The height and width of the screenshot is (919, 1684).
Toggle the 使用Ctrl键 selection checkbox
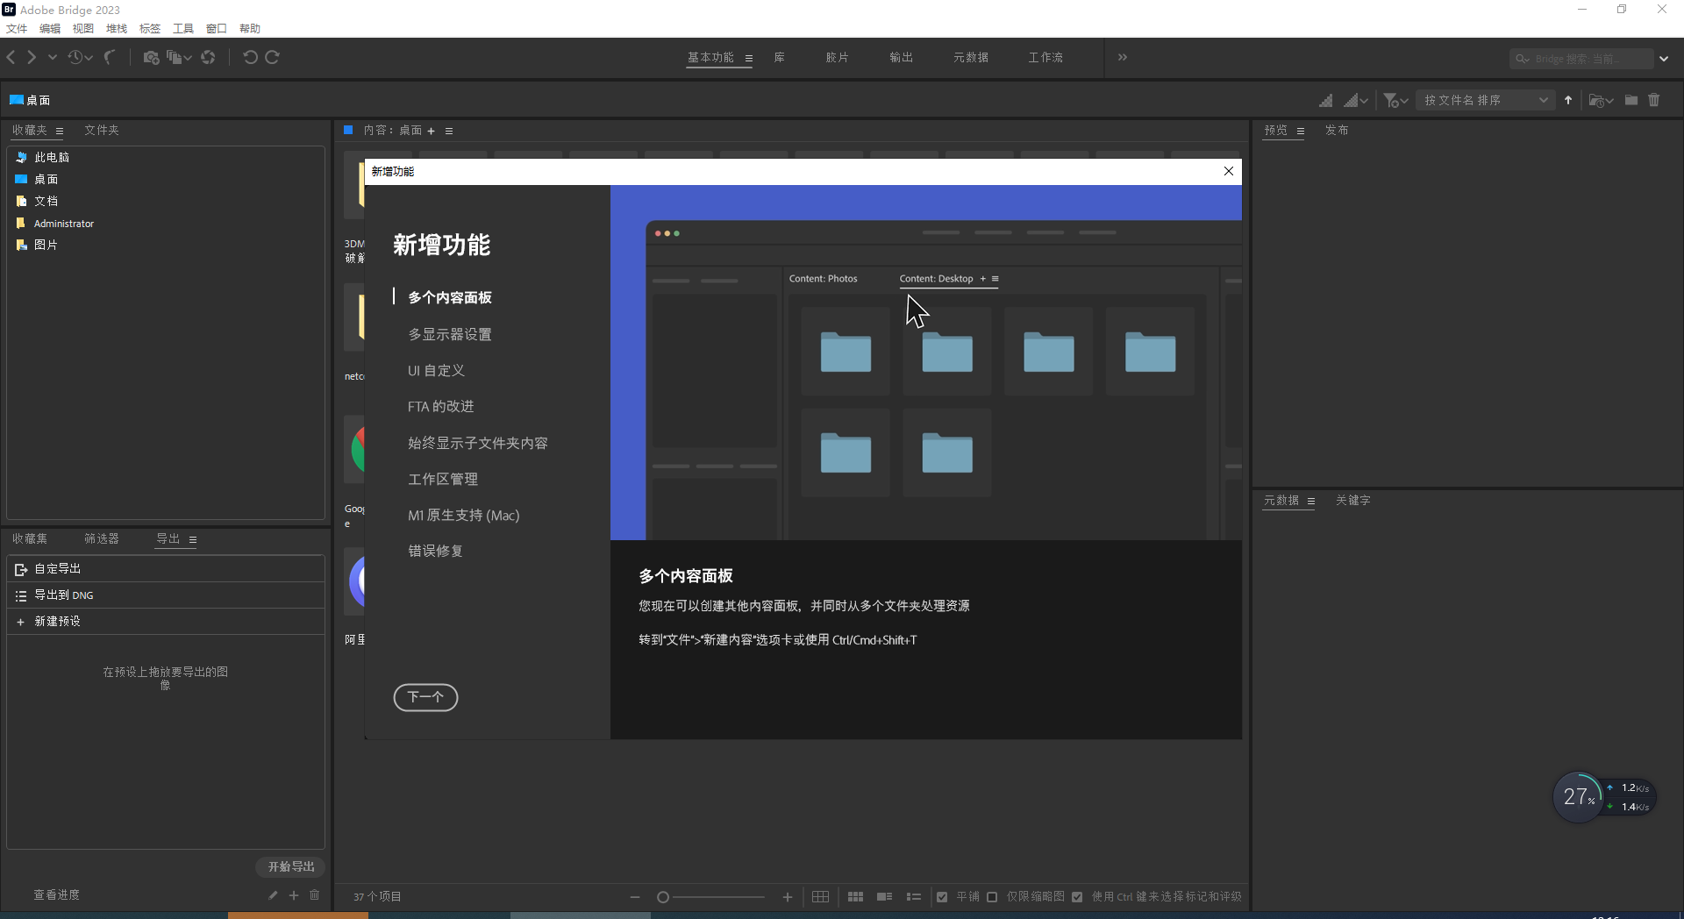coord(1077,896)
